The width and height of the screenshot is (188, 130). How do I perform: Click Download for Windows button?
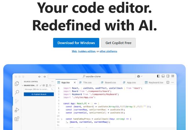(x=76, y=43)
